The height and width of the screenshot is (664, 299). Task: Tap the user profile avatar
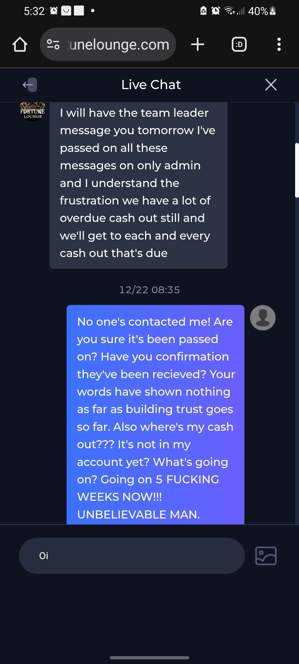262,318
